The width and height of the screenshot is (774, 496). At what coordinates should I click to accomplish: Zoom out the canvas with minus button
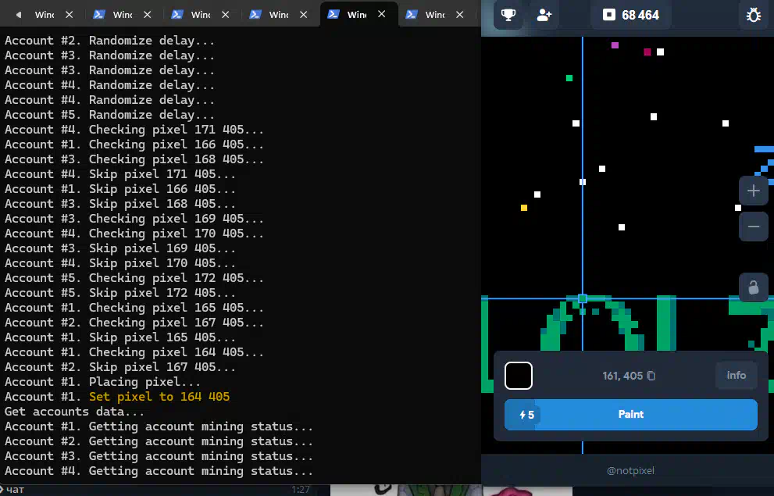click(x=753, y=227)
